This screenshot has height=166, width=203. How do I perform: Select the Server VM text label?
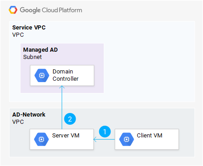66,136
